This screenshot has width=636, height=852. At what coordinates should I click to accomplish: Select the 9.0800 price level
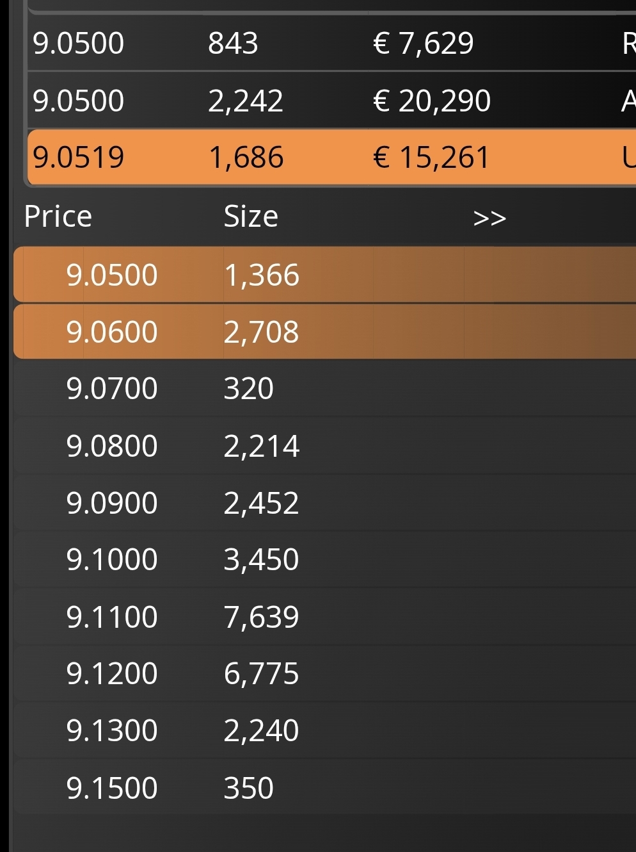pyautogui.click(x=112, y=446)
